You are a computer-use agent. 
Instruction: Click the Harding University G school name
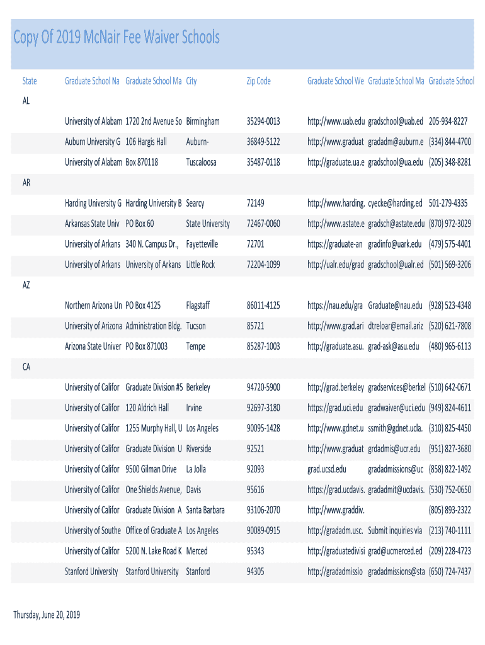93,203
